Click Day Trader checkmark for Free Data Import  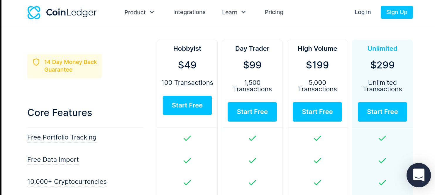pos(252,160)
